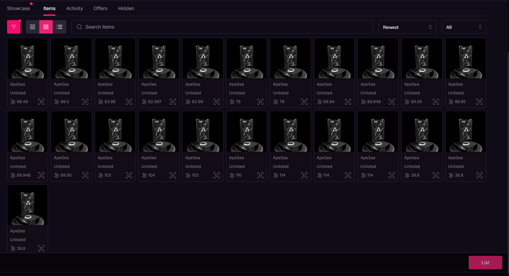This screenshot has width=509, height=276.
Task: Open the ApeSea item thumbnail priced 89.94
Action: click(x=334, y=58)
